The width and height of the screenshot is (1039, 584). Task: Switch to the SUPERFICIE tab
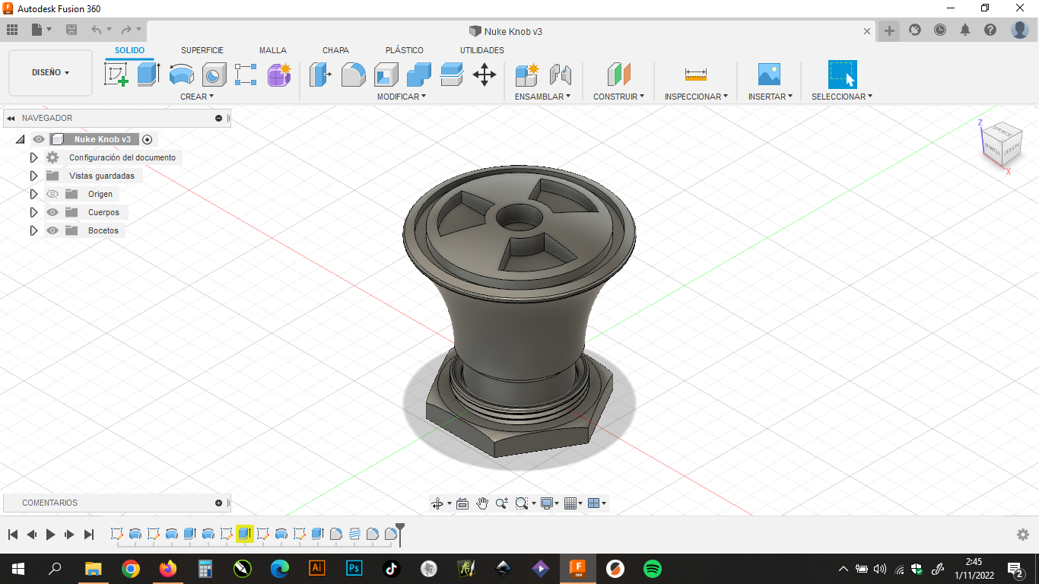point(202,50)
